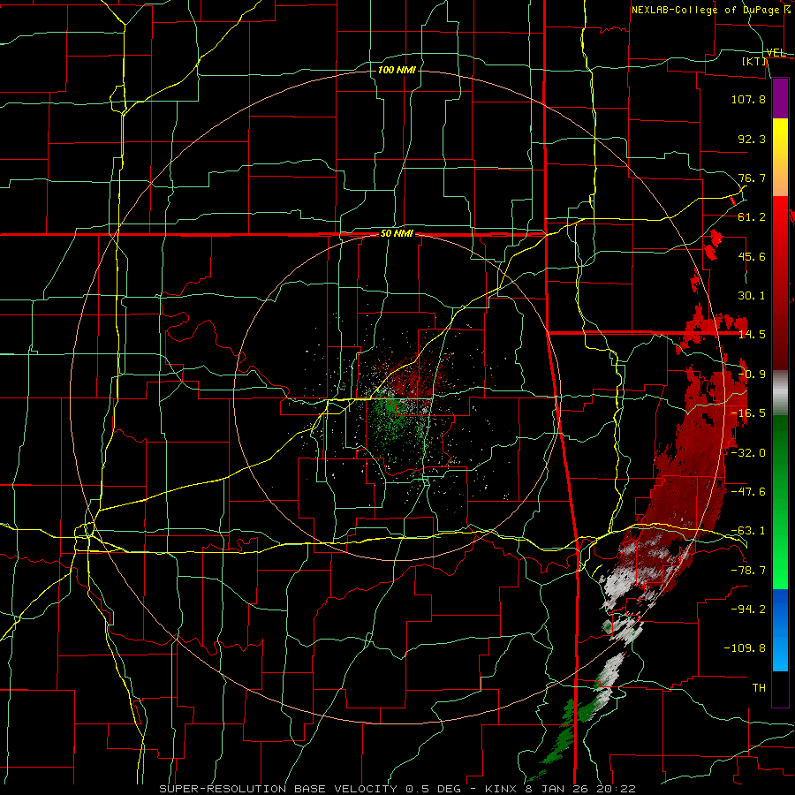Click the 100 NMI range ring label
The image size is (795, 795).
click(397, 70)
